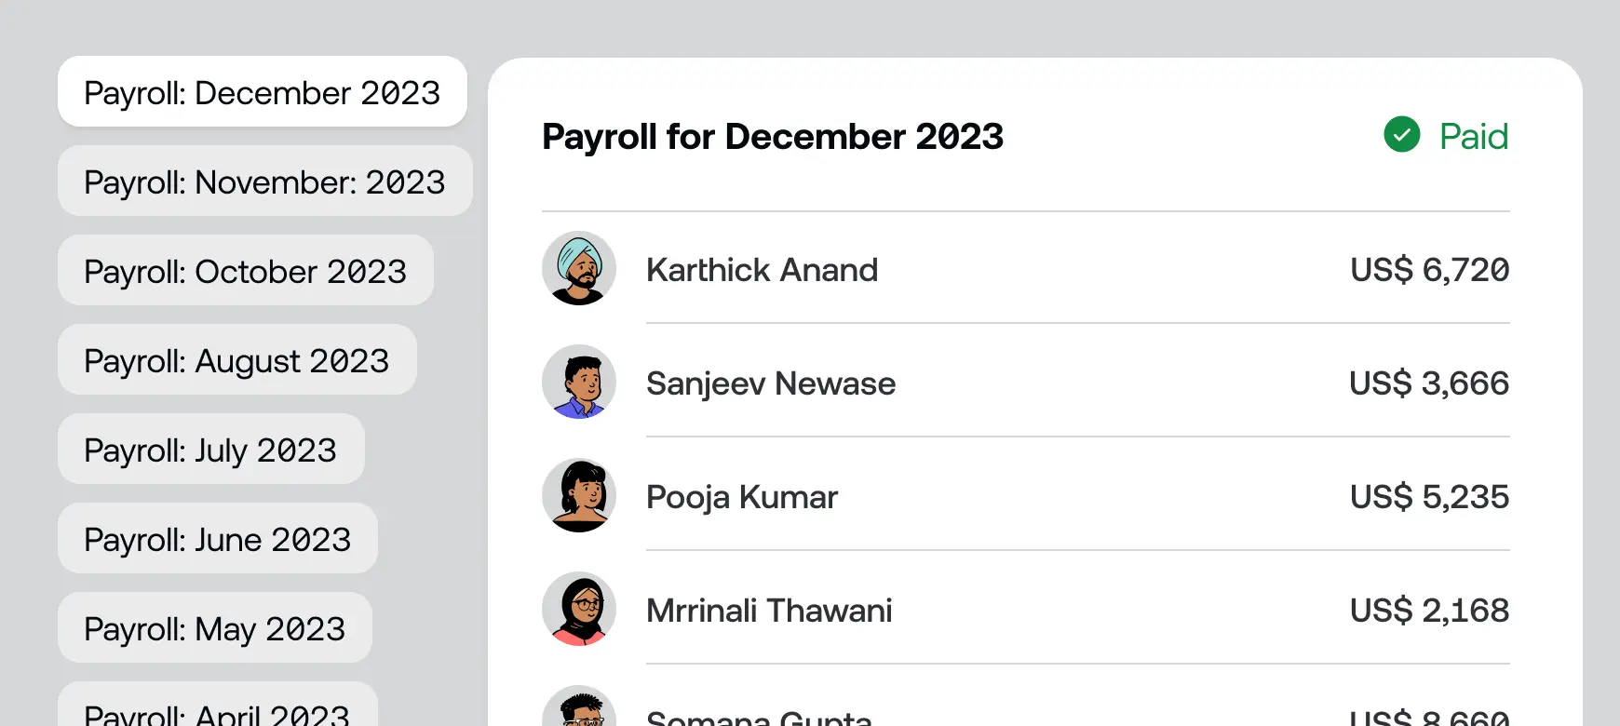Click the Sanjeev Newase name

(770, 383)
